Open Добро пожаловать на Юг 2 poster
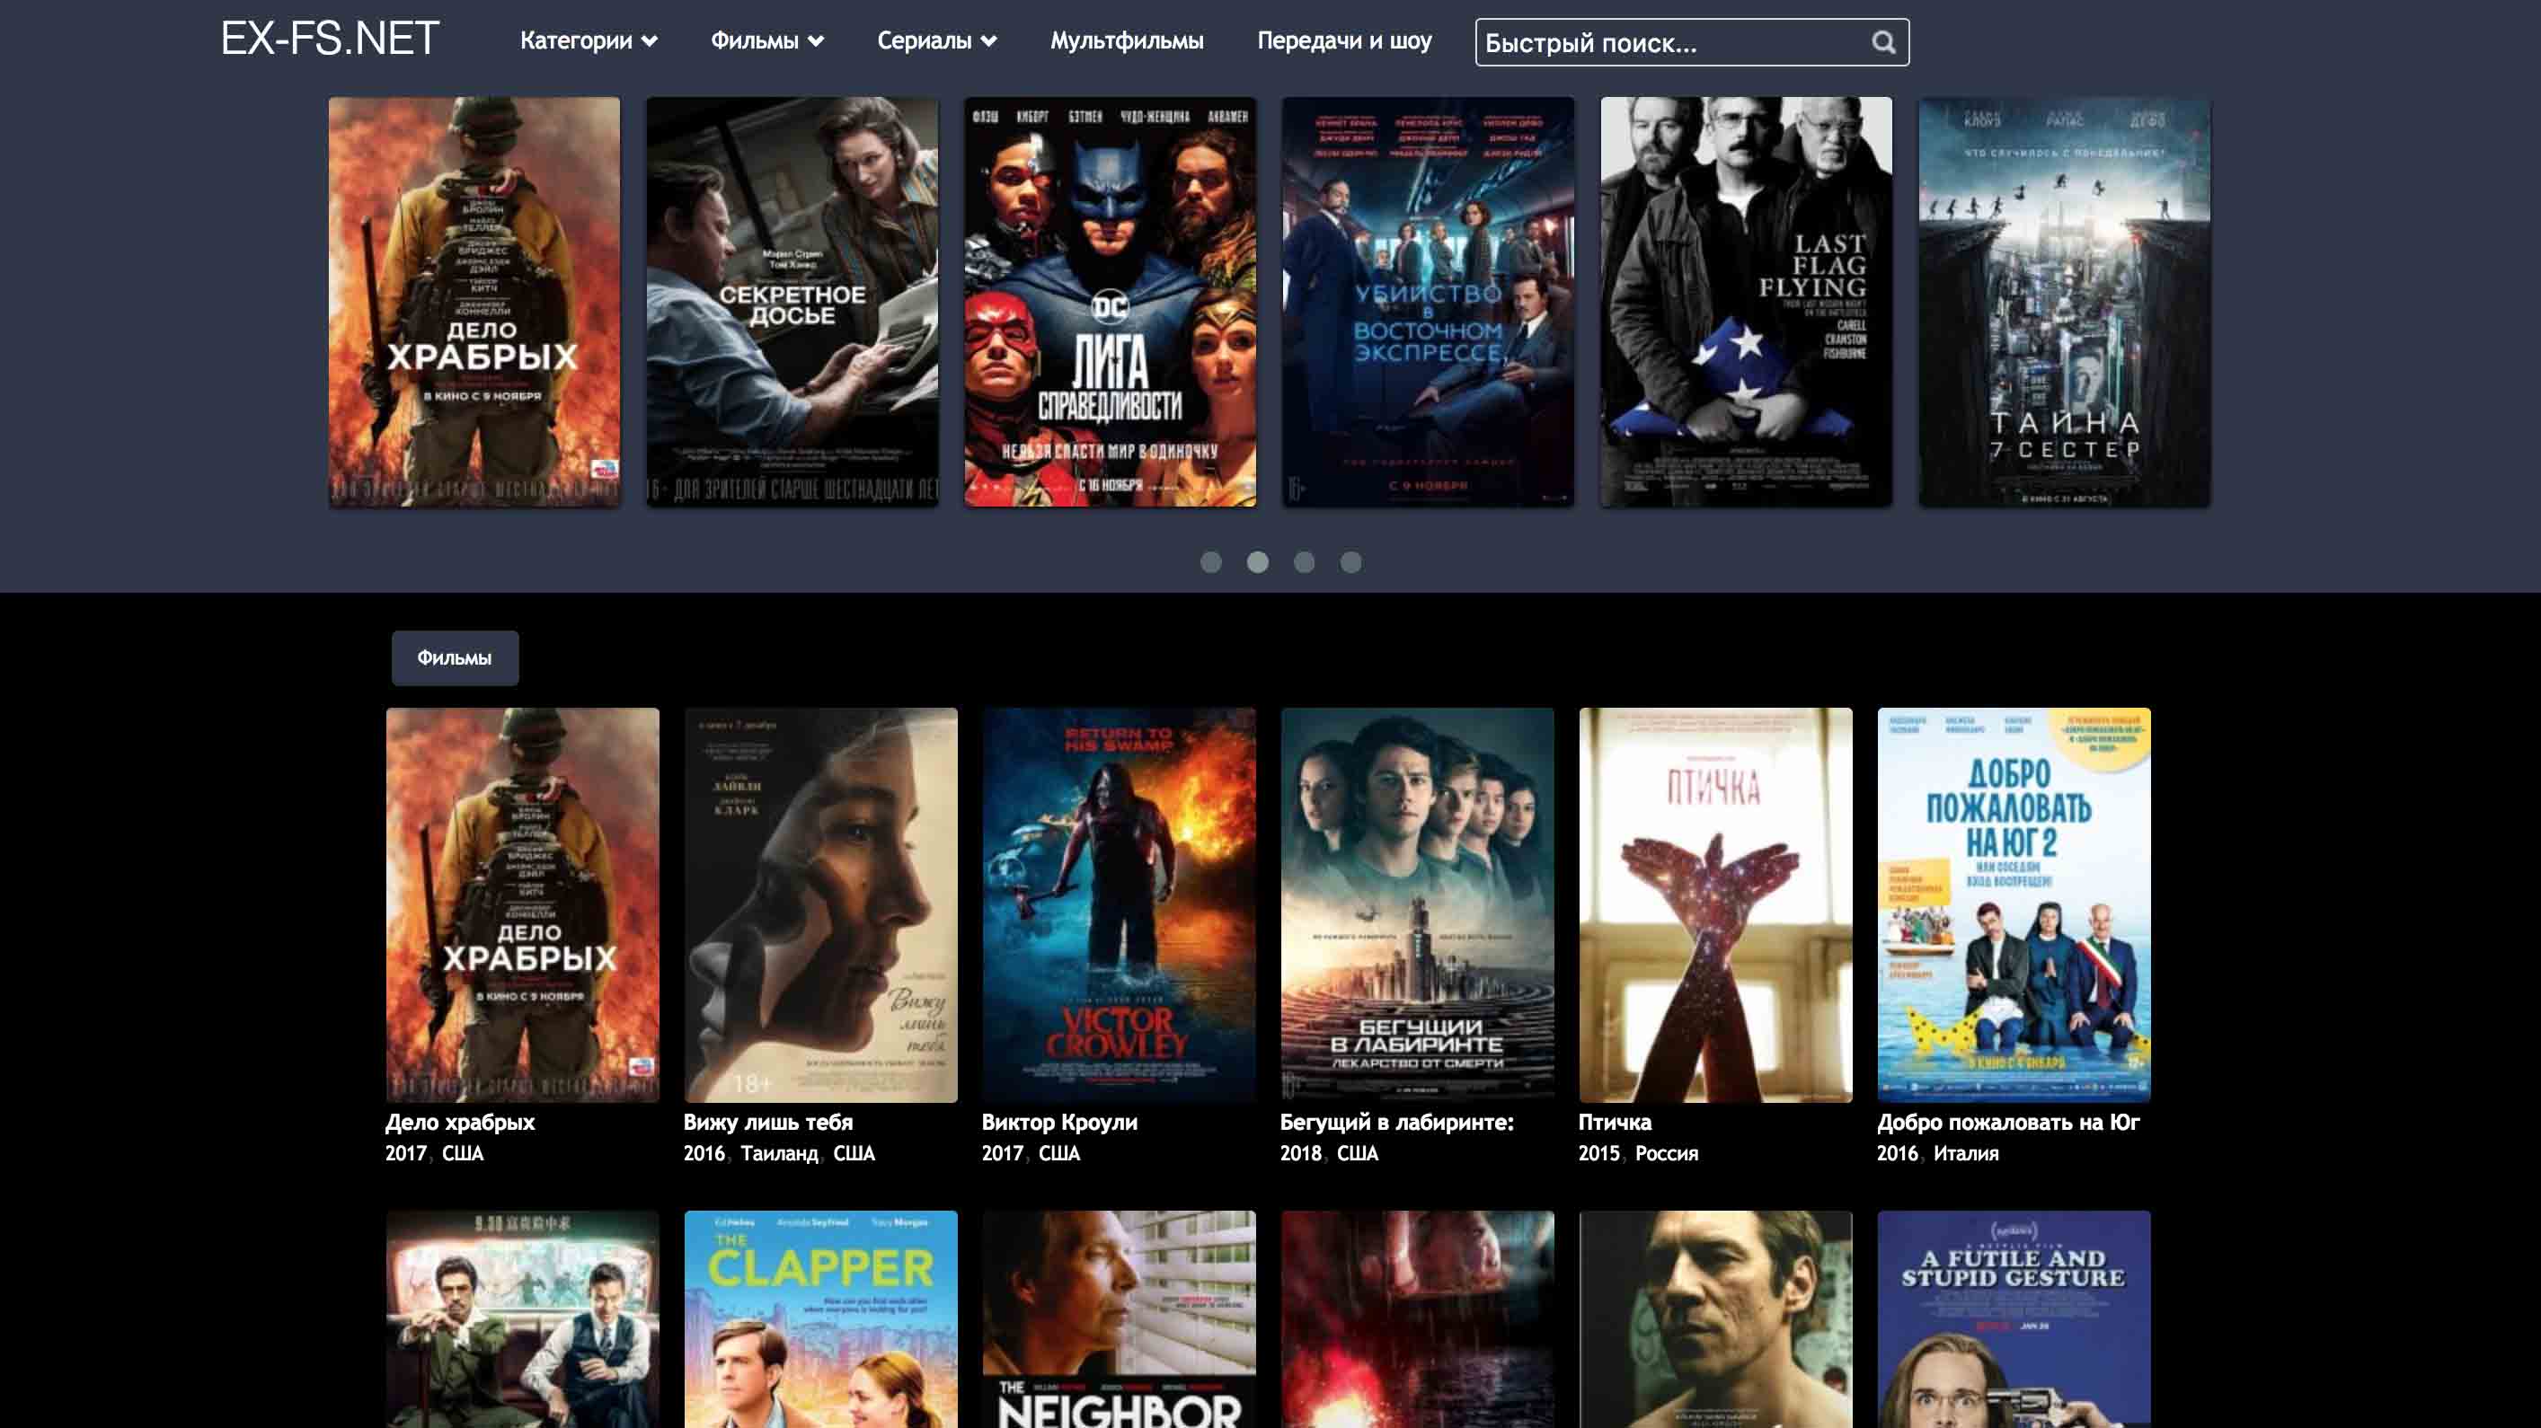The height and width of the screenshot is (1428, 2541). click(2014, 904)
